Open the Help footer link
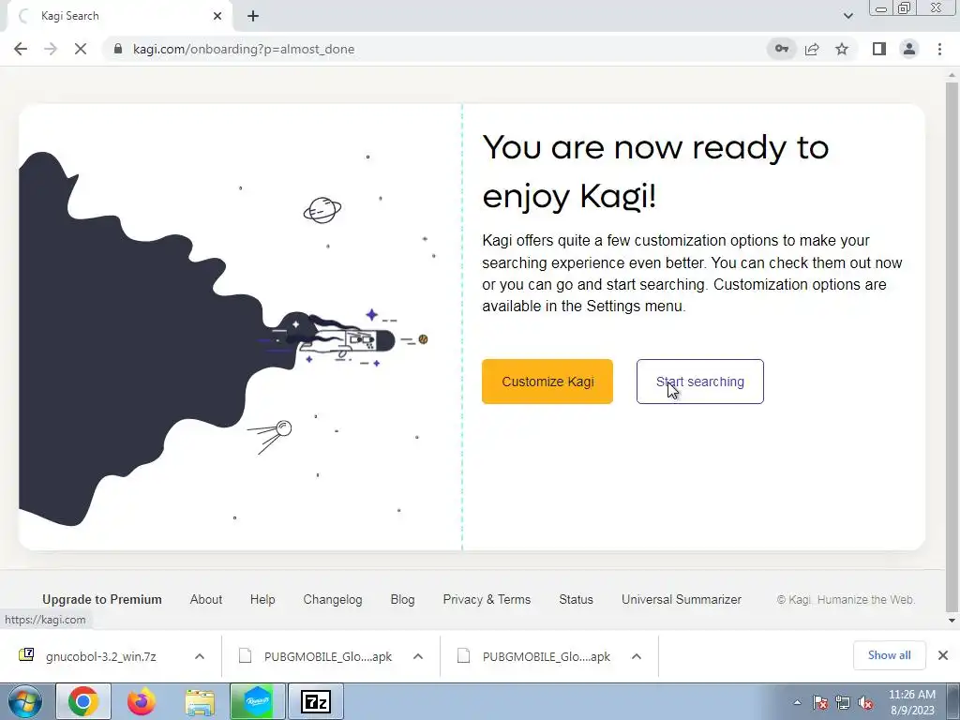The width and height of the screenshot is (960, 720). pos(262,599)
